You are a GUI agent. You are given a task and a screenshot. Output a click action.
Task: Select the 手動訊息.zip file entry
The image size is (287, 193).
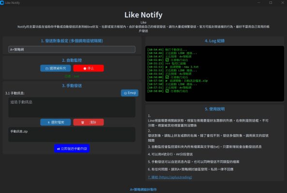click(19, 131)
